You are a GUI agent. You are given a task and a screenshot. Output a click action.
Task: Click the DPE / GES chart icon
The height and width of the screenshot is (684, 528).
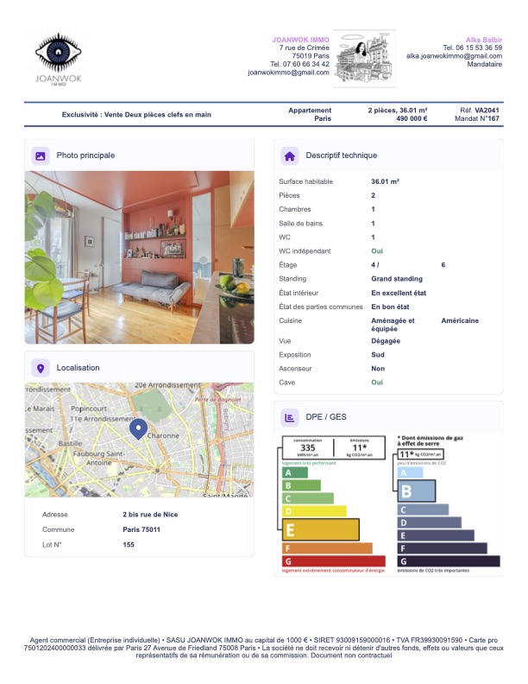[x=290, y=418]
